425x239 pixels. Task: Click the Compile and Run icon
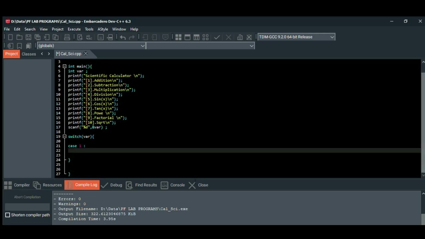(196, 37)
